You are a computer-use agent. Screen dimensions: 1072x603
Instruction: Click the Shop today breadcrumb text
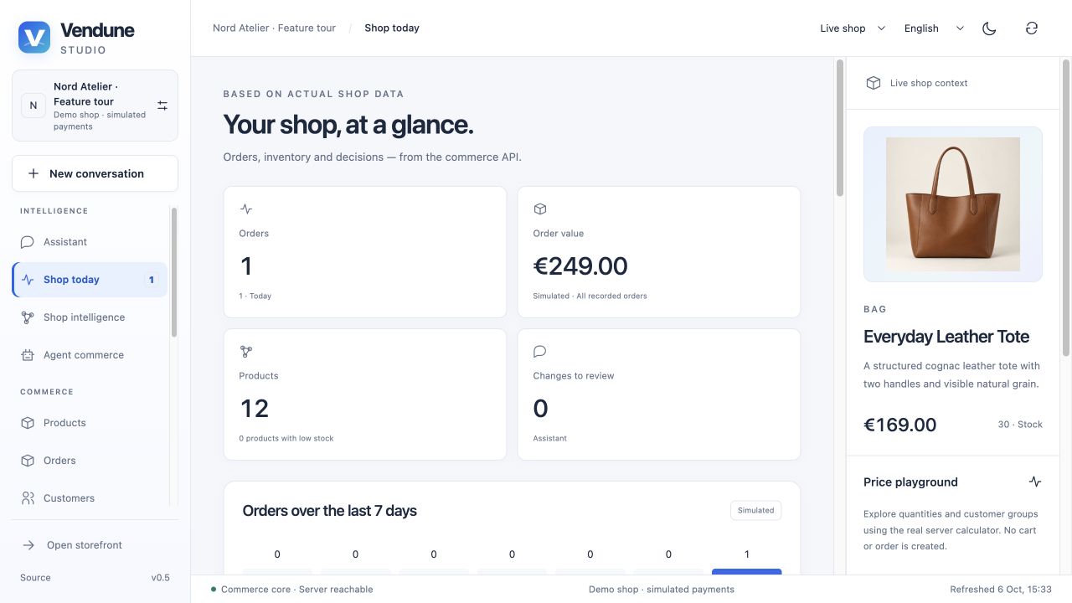point(392,28)
